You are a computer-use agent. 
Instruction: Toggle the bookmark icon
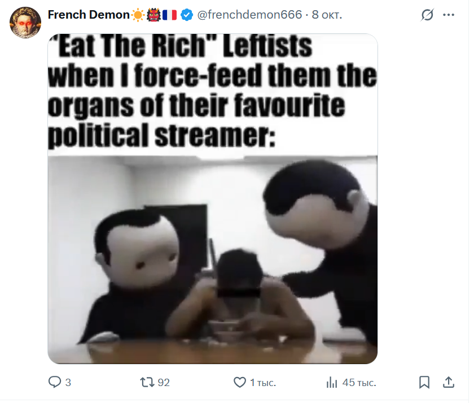point(424,382)
